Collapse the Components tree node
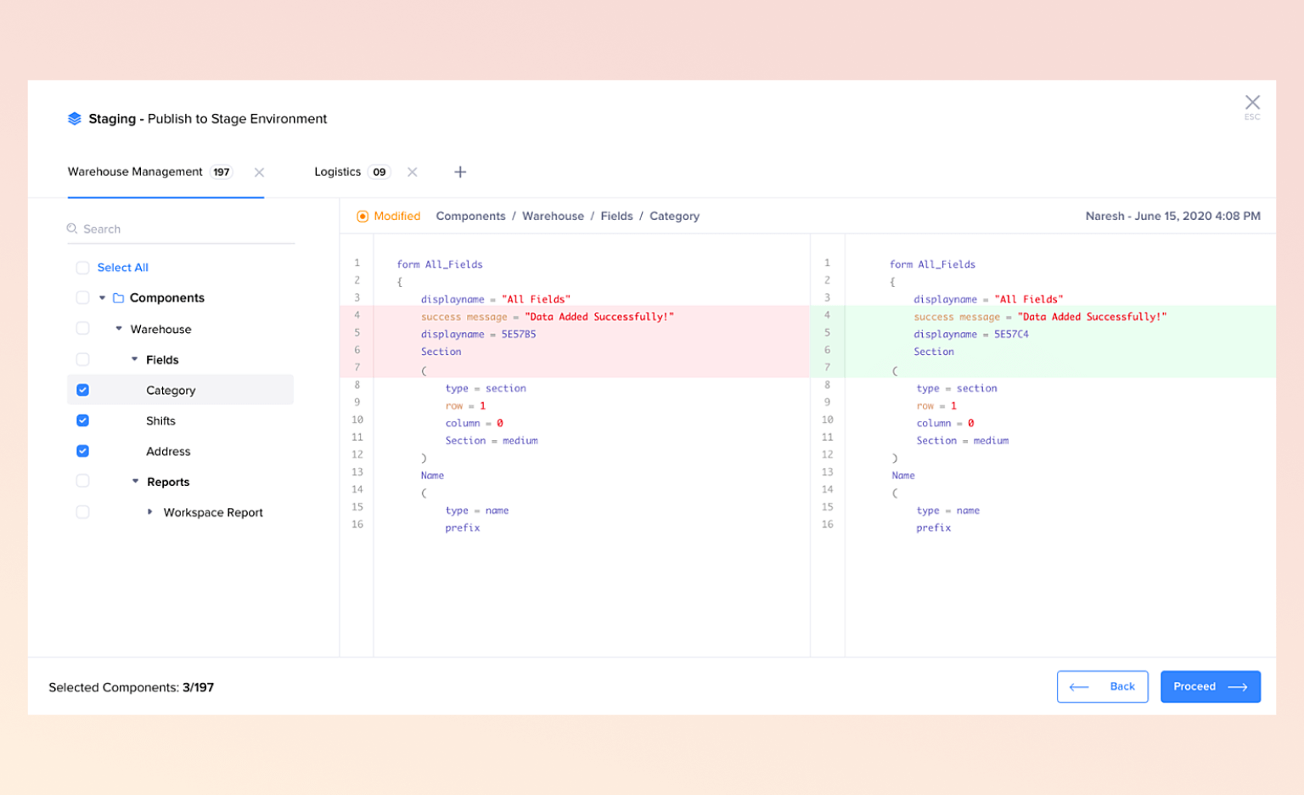This screenshot has height=795, width=1304. coord(102,298)
